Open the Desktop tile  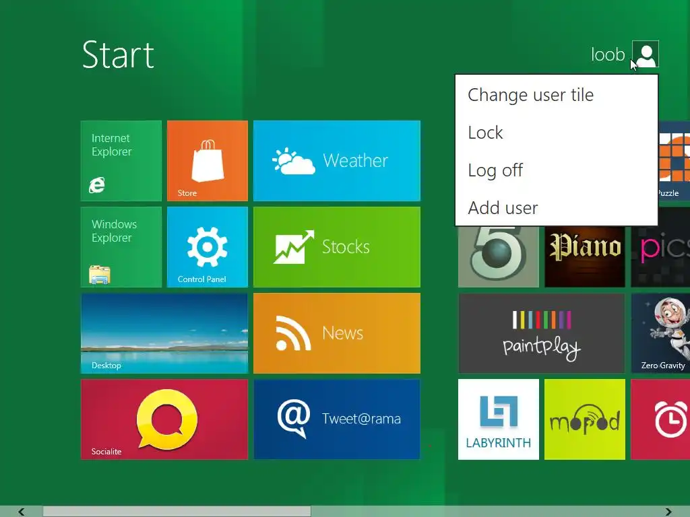pos(164,333)
